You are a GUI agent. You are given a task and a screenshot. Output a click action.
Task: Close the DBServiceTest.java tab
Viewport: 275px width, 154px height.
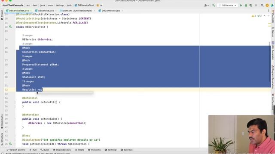(31, 11)
